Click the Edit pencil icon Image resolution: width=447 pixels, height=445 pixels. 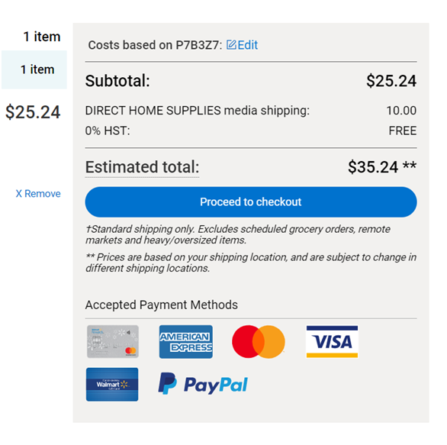[x=231, y=45]
